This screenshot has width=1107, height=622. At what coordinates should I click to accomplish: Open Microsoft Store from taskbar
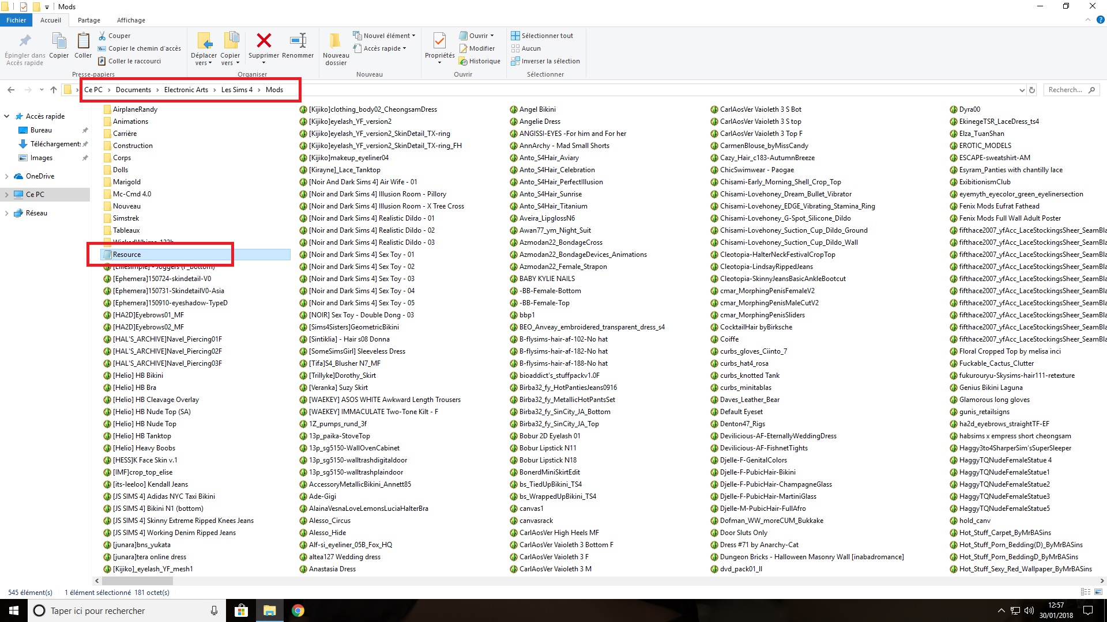coord(241,610)
